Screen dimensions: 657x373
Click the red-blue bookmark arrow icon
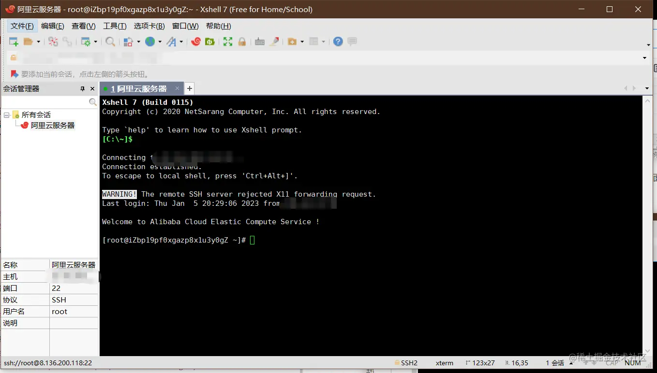[x=15, y=74]
